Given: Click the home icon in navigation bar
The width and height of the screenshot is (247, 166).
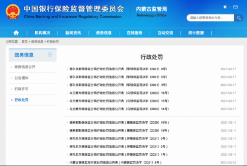Looking at the screenshot, I should 16,33.
